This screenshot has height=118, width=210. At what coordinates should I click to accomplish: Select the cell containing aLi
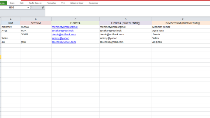pyautogui.click(x=11, y=42)
